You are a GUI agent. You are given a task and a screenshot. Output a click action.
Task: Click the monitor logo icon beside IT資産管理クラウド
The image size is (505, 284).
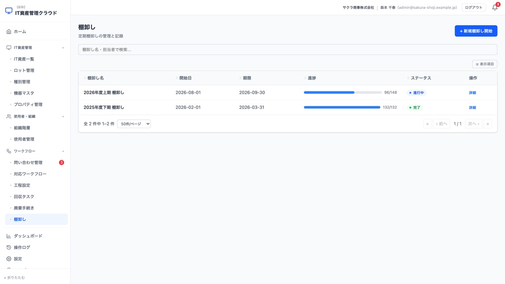(9, 11)
